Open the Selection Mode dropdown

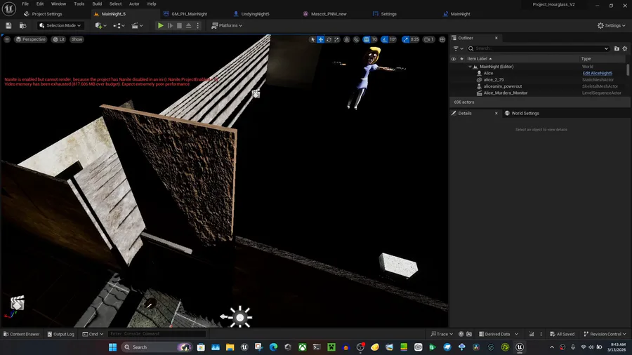pyautogui.click(x=60, y=25)
